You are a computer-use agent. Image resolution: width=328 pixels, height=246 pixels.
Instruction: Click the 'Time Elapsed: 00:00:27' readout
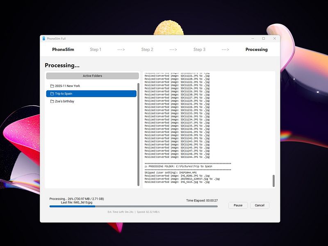pos(202,200)
